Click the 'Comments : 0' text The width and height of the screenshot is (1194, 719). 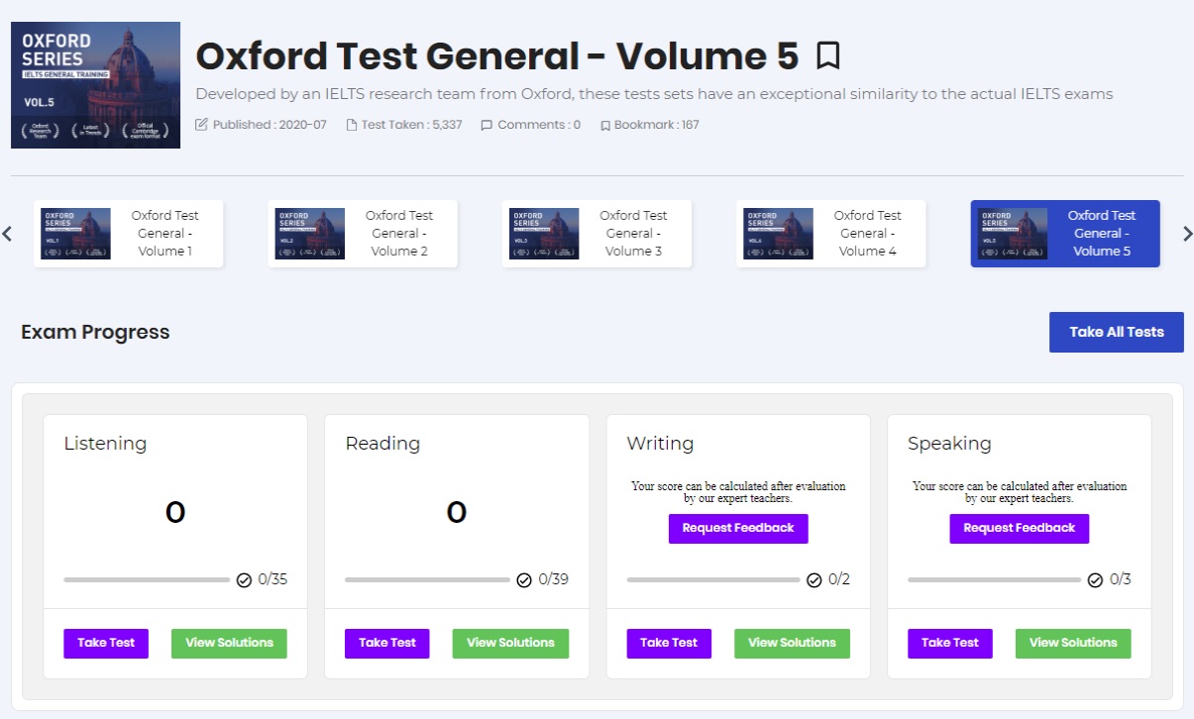(539, 125)
